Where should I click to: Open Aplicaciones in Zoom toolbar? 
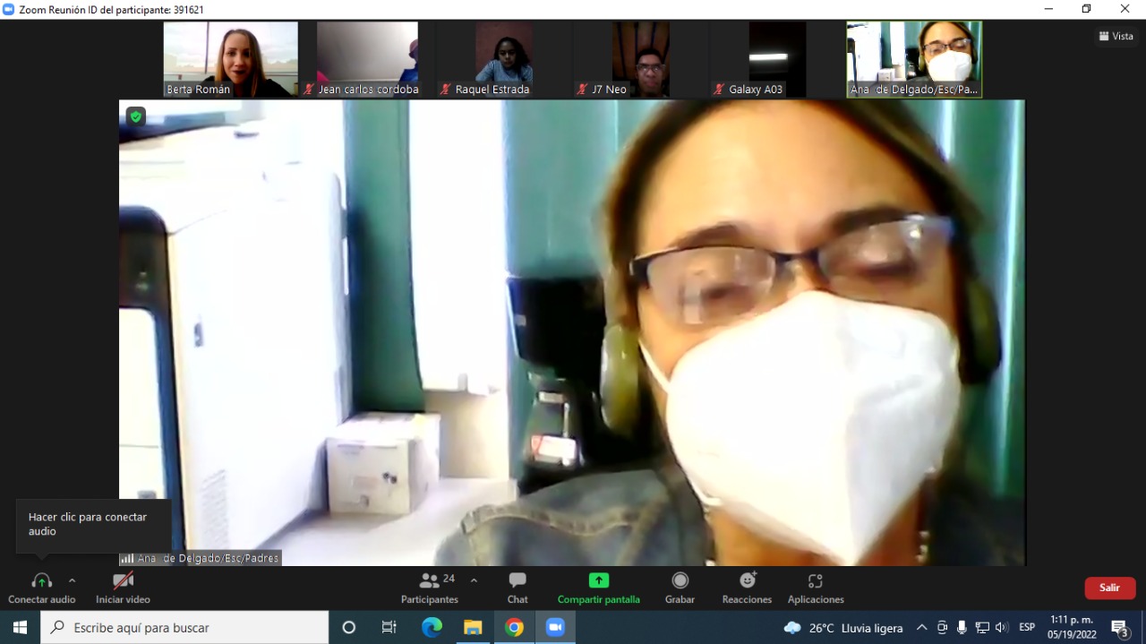coord(816,588)
